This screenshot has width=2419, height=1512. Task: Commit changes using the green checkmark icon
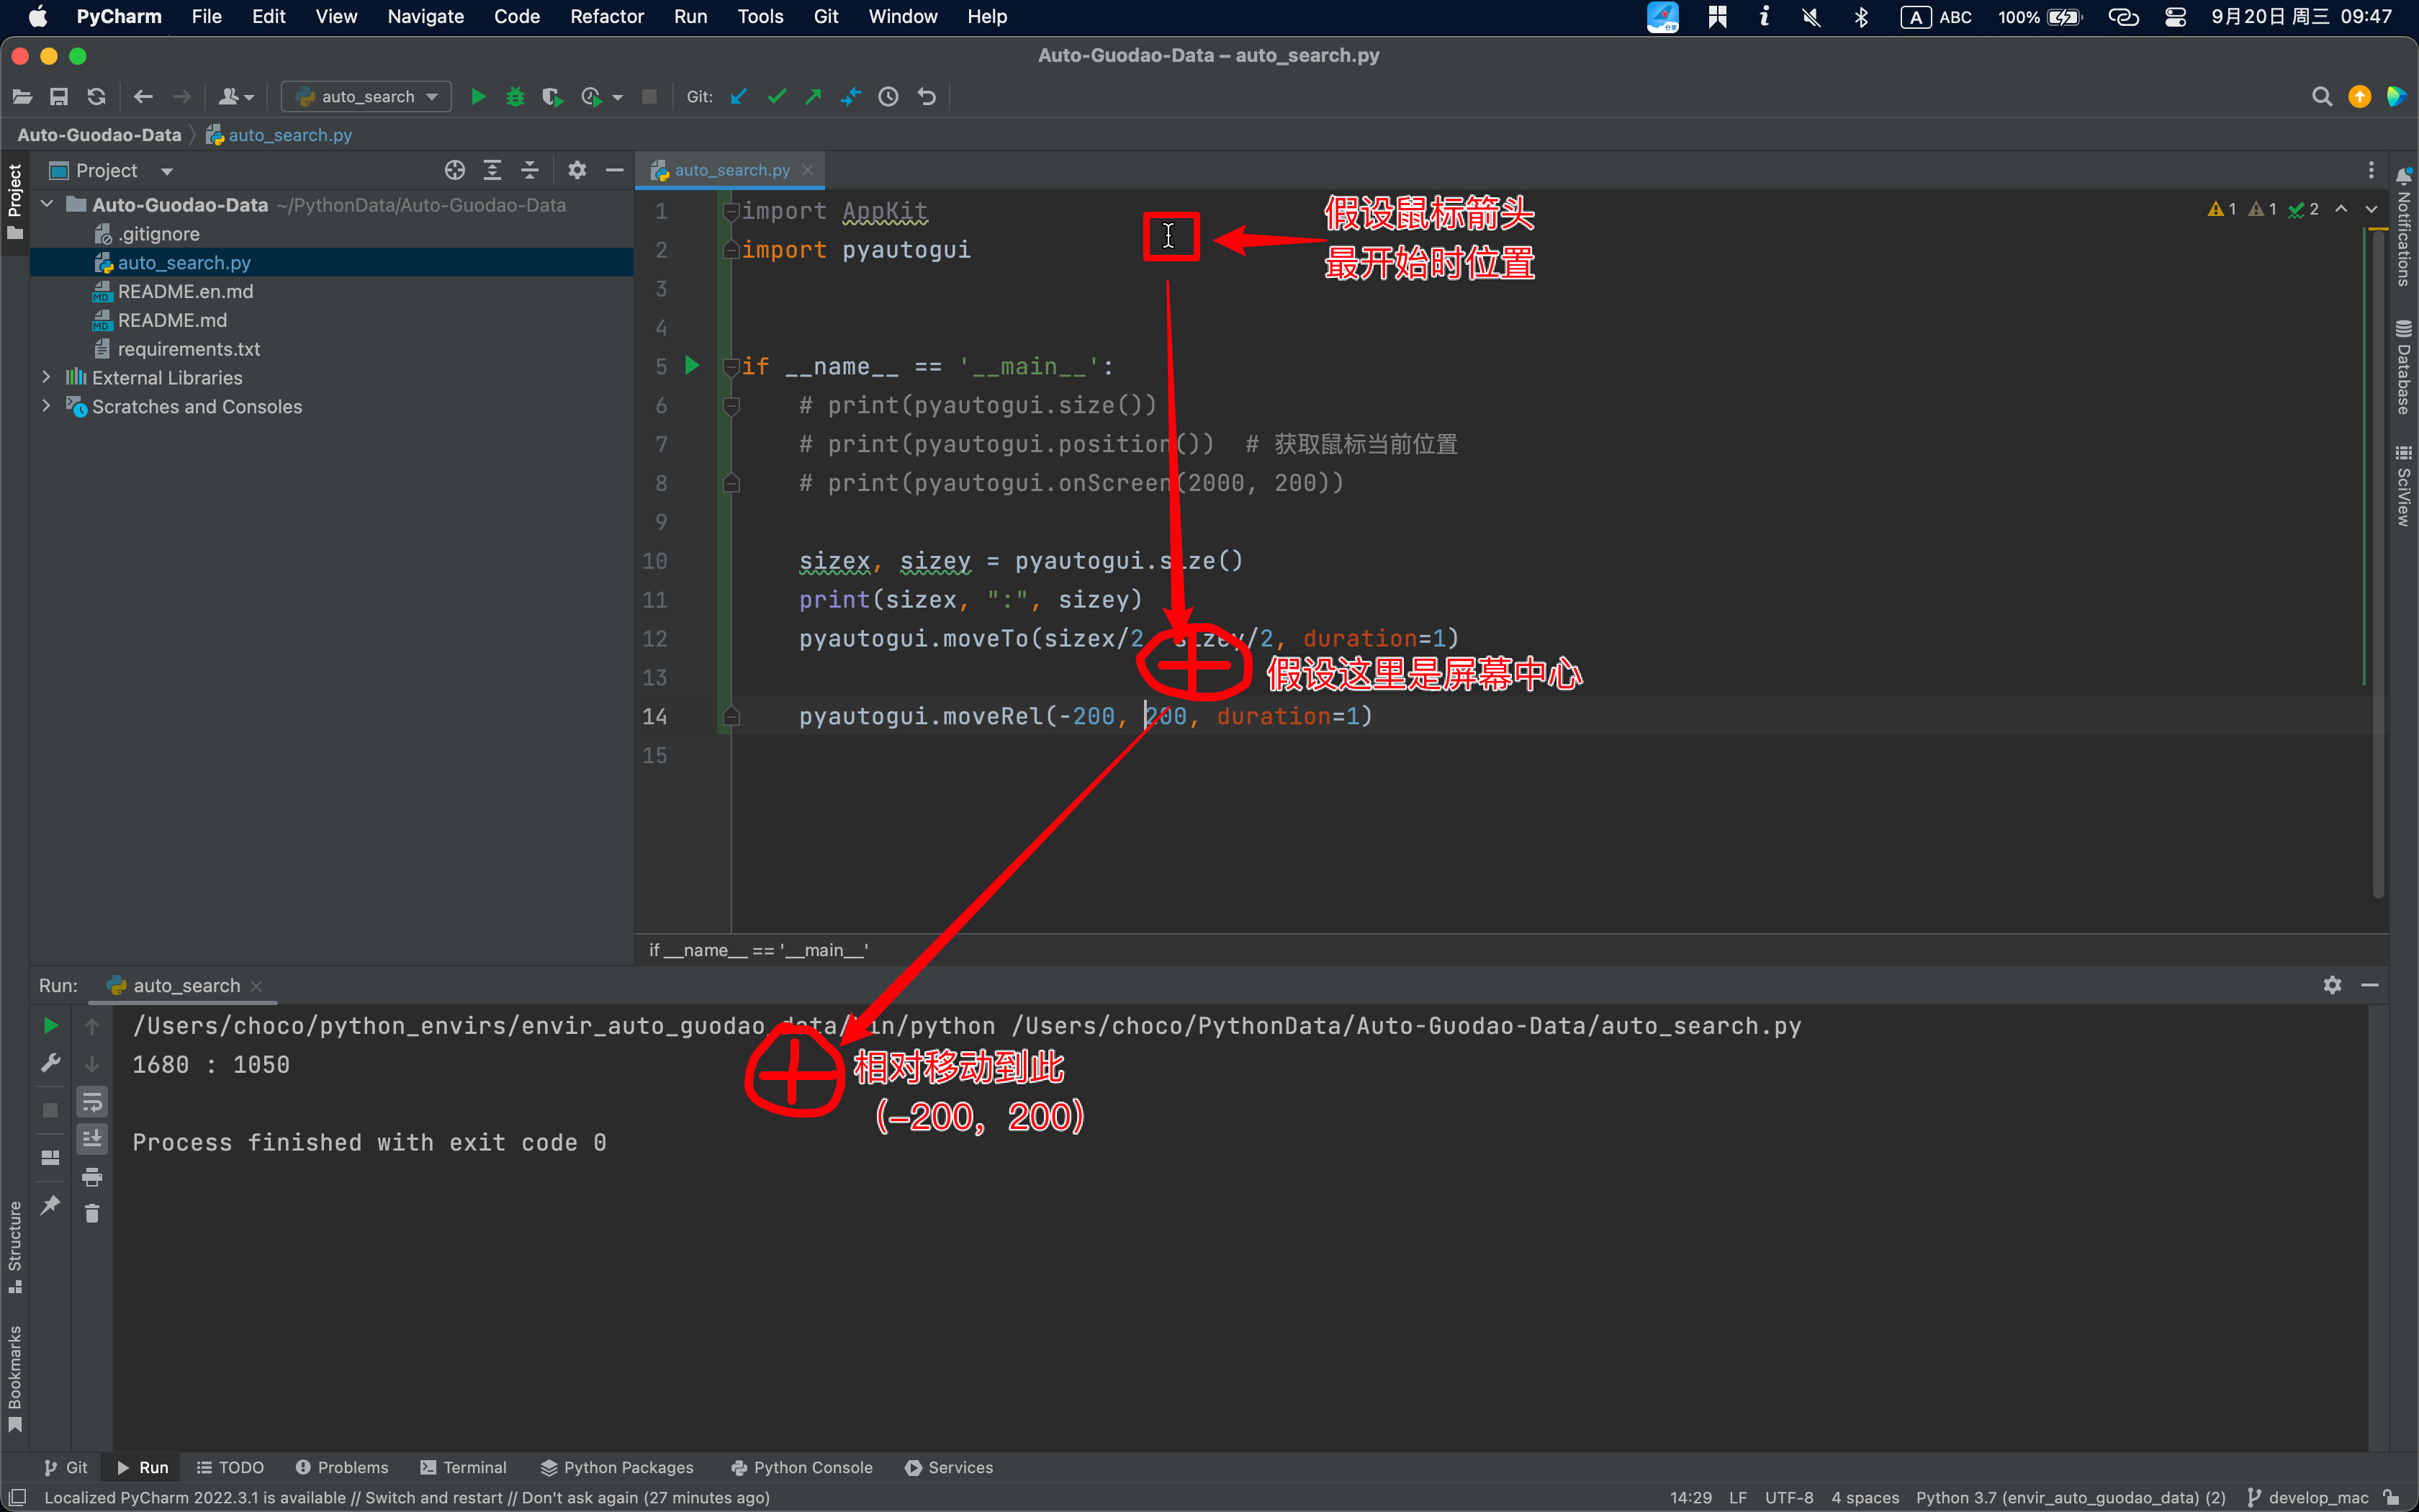(x=777, y=96)
